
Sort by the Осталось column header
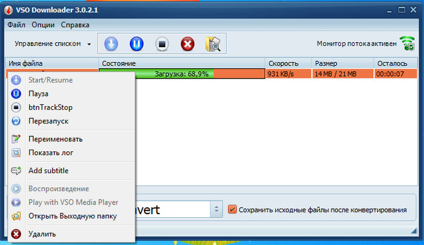(x=396, y=63)
